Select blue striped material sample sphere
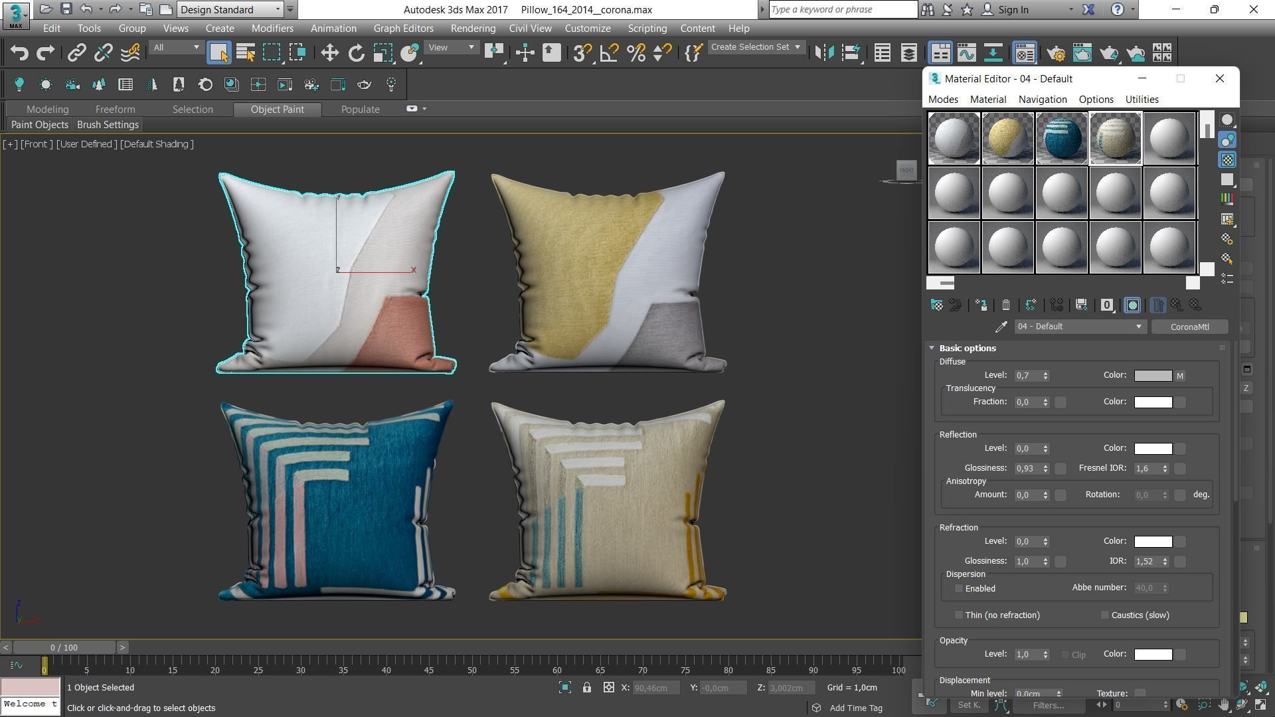Viewport: 1275px width, 717px height. (1061, 138)
